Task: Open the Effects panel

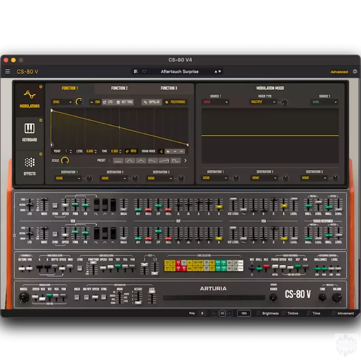Action: click(x=30, y=167)
